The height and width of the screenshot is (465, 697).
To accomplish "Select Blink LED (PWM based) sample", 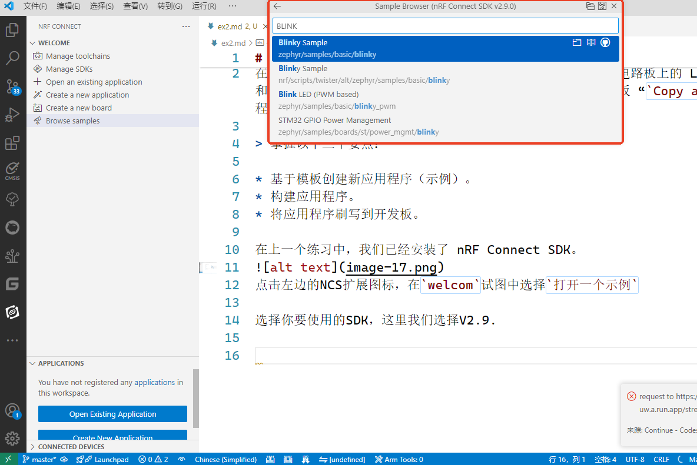I will (x=446, y=101).
